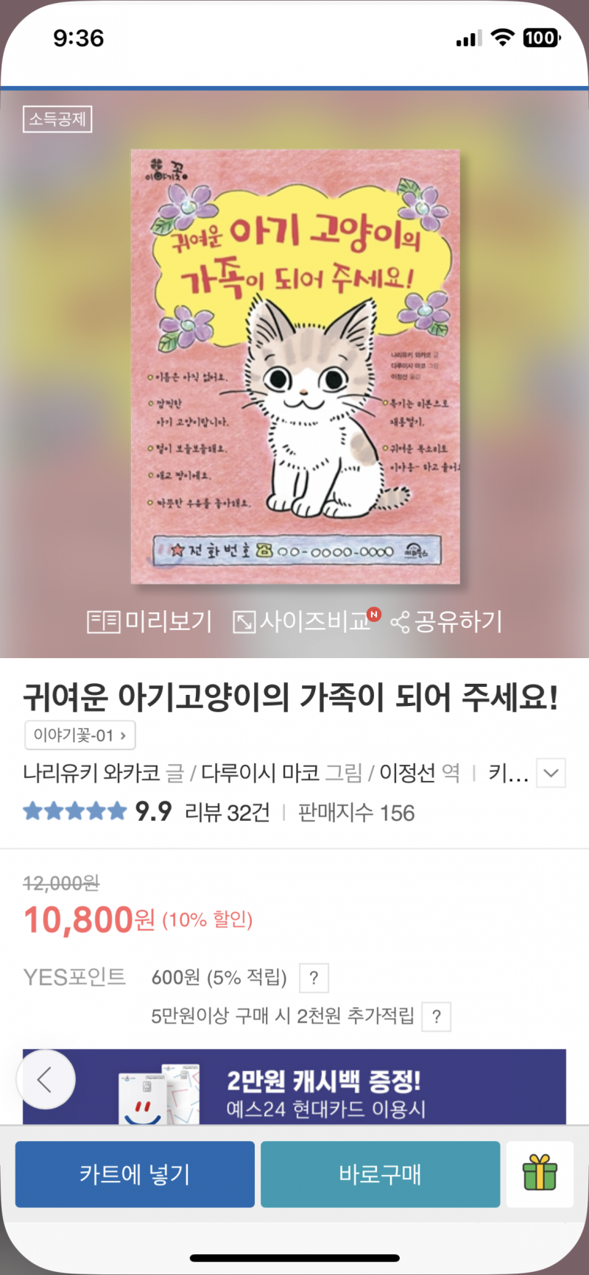Open the 2만원 캐시백 증정 card banner

pos(294,1087)
